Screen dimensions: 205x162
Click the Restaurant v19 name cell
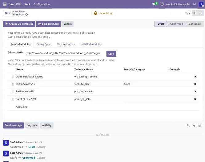[x=25, y=91]
